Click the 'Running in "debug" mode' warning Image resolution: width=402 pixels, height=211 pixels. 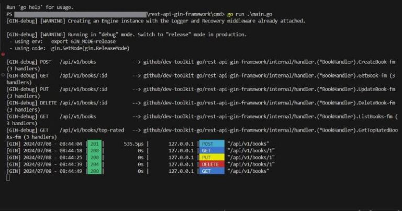click(126, 35)
